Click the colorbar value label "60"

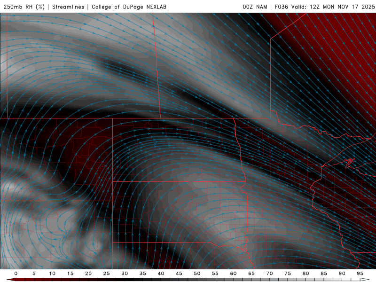point(233,274)
